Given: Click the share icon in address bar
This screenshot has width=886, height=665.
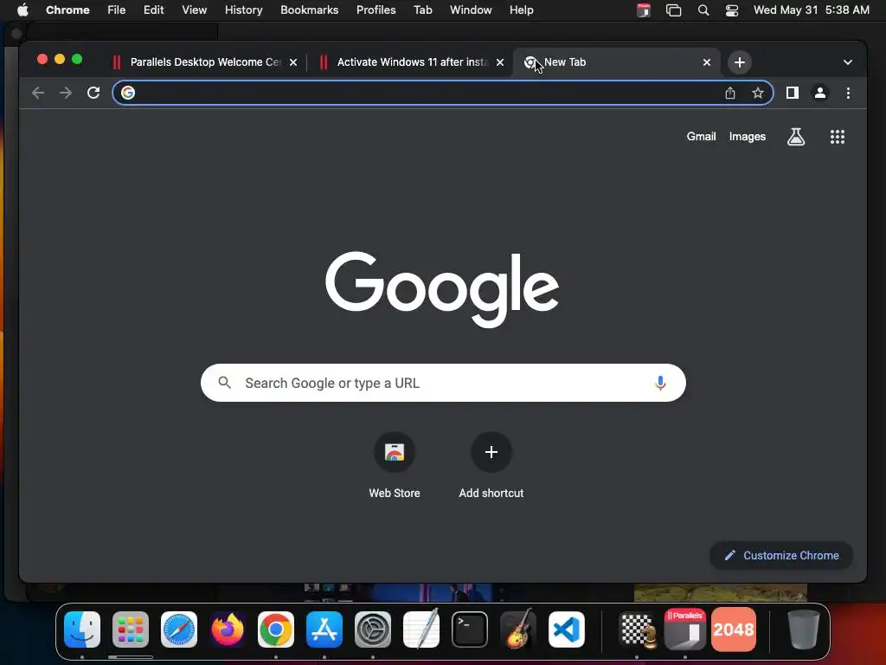Looking at the screenshot, I should click(730, 93).
